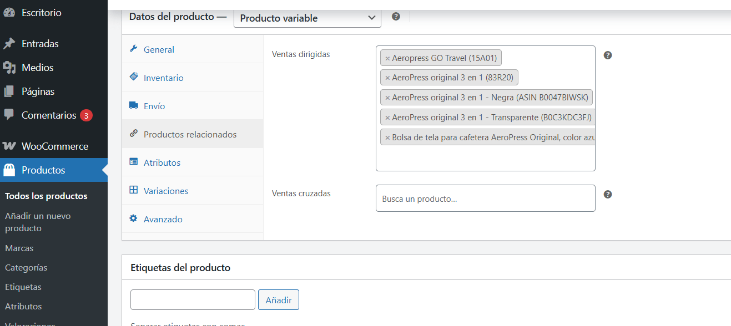The width and height of the screenshot is (731, 326).
Task: Click help icon next to product type
Action: tap(396, 17)
